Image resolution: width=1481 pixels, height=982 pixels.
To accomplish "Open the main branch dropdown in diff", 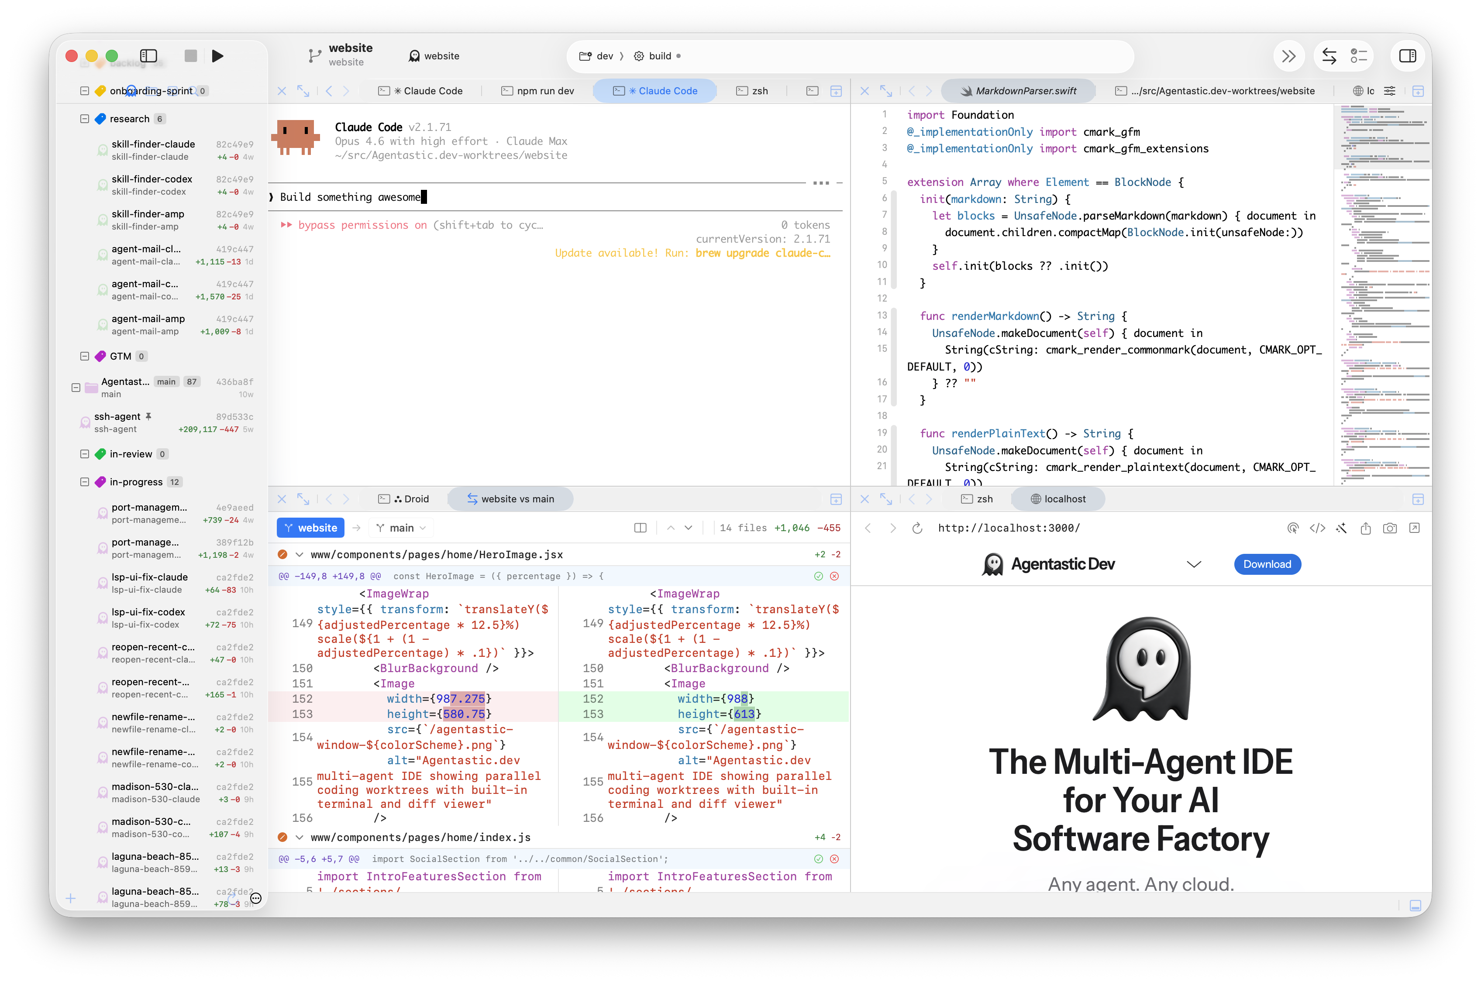I will pos(401,528).
